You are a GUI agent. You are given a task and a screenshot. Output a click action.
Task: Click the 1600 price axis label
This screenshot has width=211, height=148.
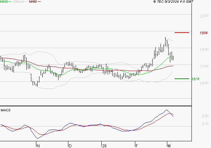(x=204, y=83)
